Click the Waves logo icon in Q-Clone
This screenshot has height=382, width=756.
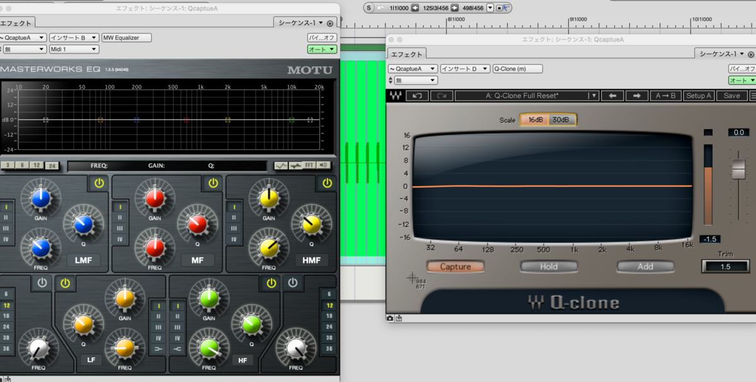point(396,96)
